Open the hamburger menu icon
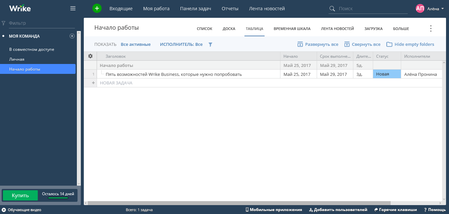Screen dimensions: 449x214 coord(73,9)
